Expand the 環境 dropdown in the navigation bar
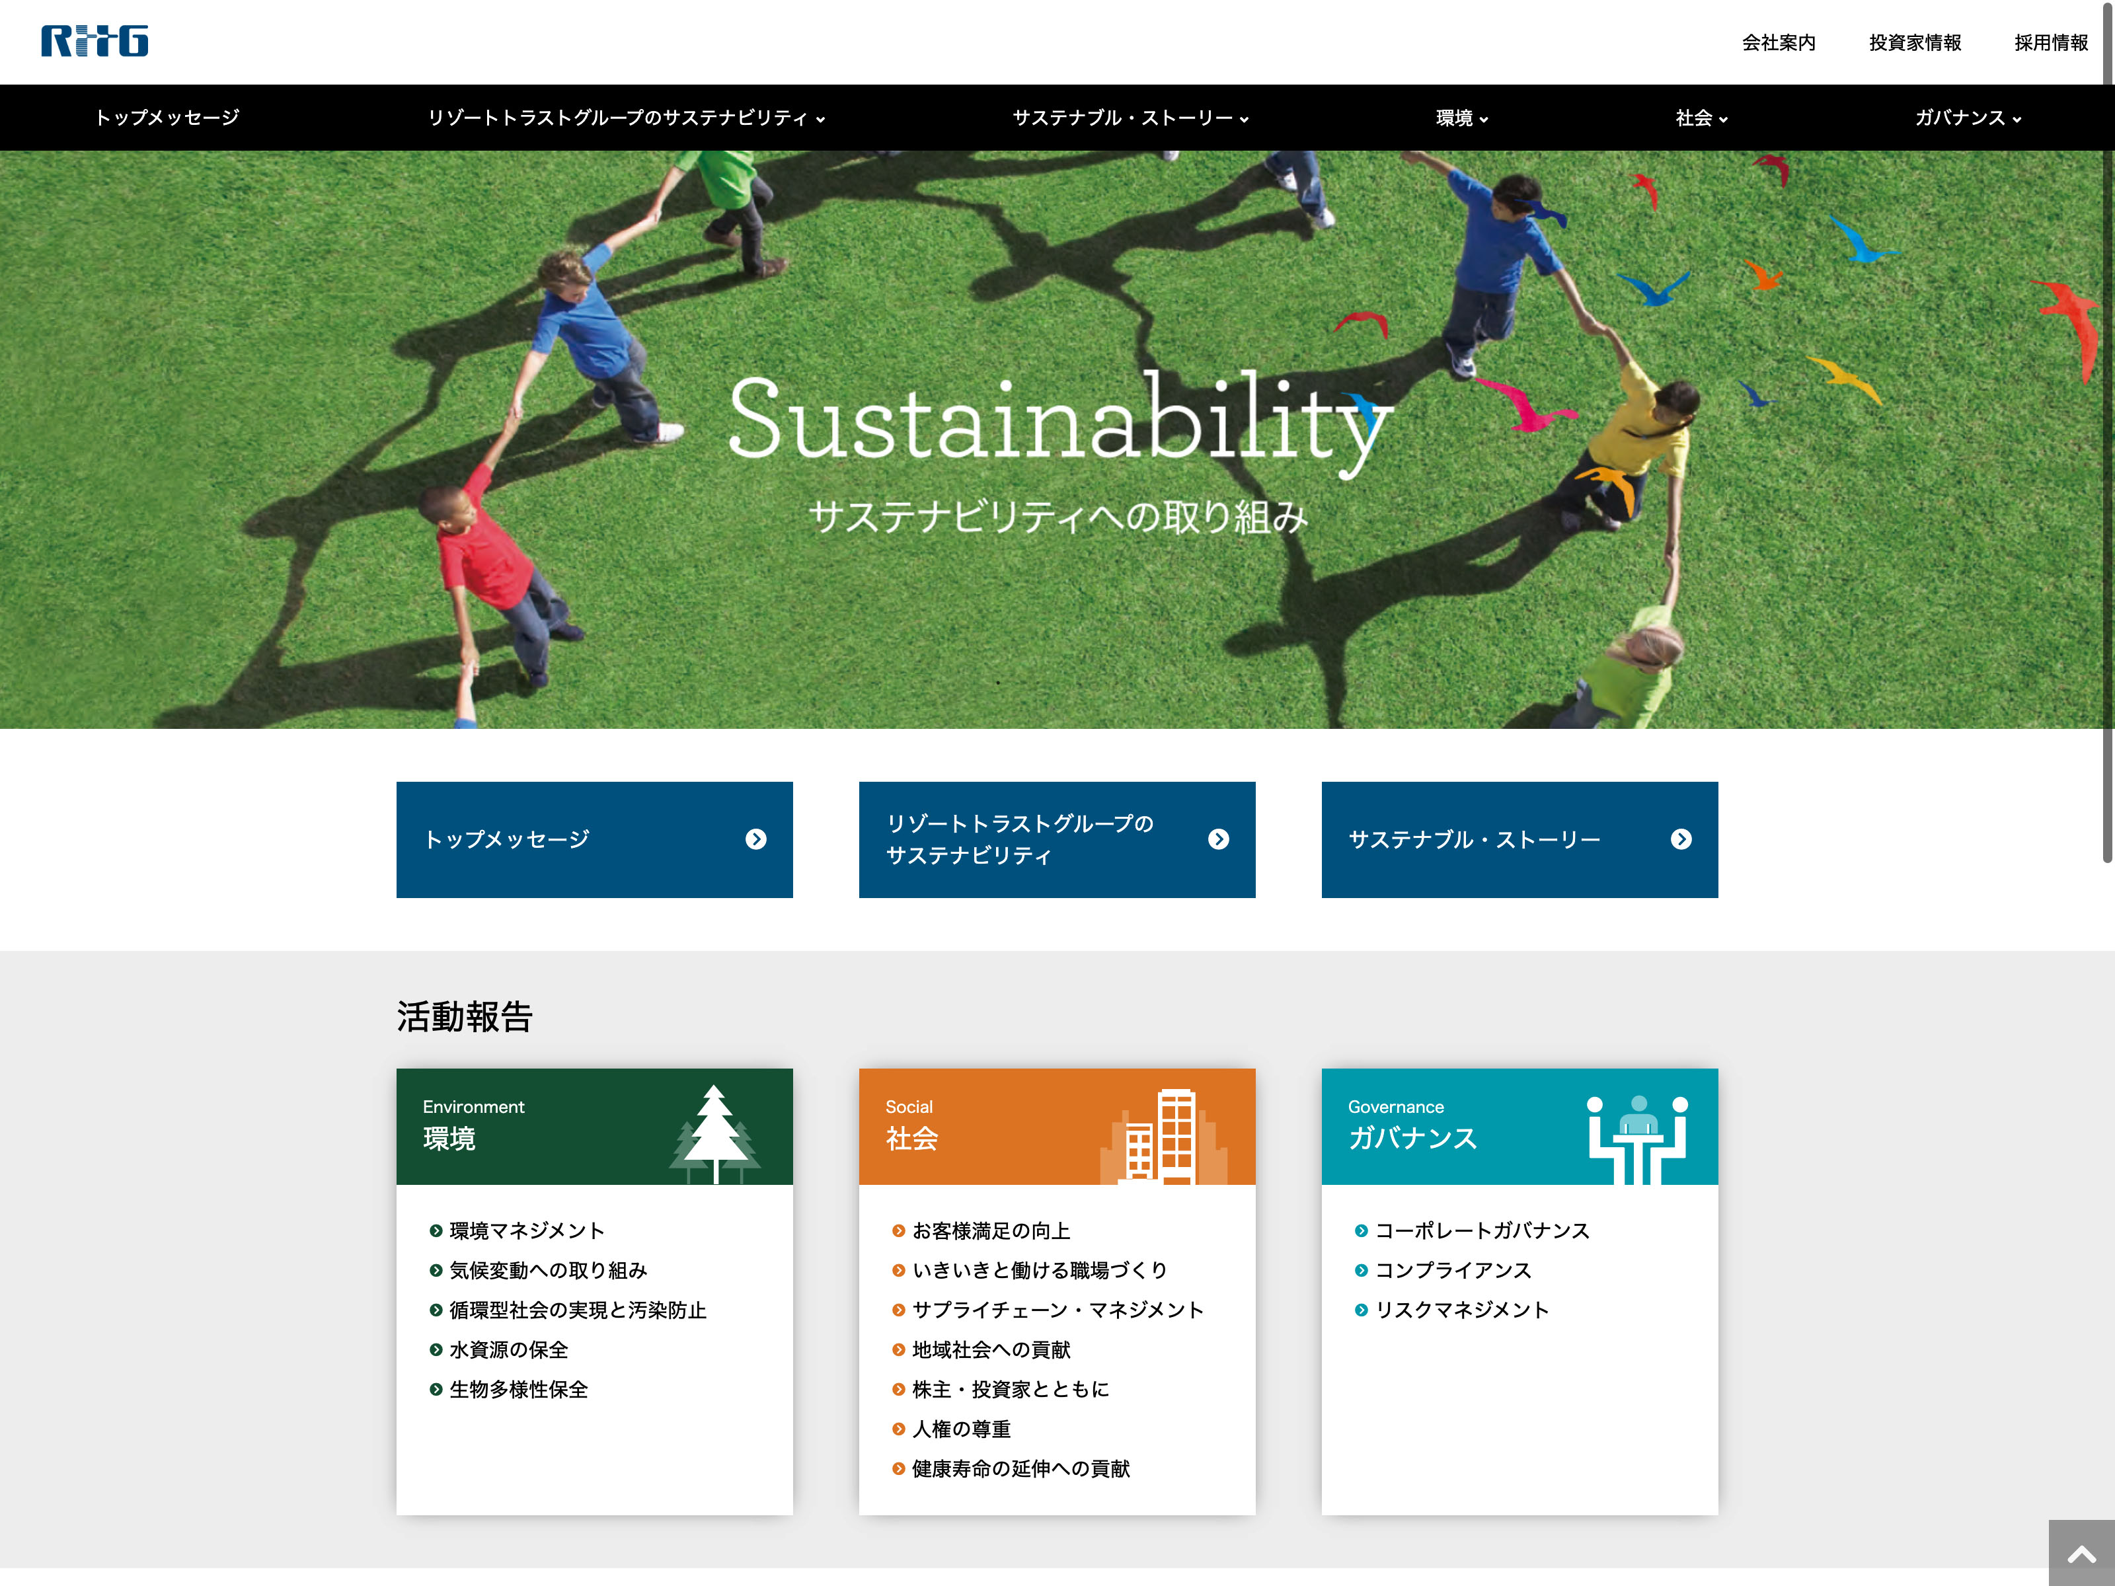The width and height of the screenshot is (2115, 1586). point(1461,118)
